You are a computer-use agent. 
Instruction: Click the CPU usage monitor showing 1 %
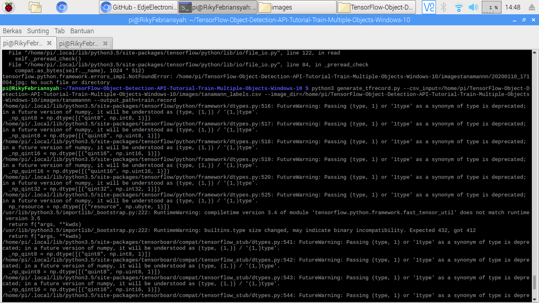point(491,7)
